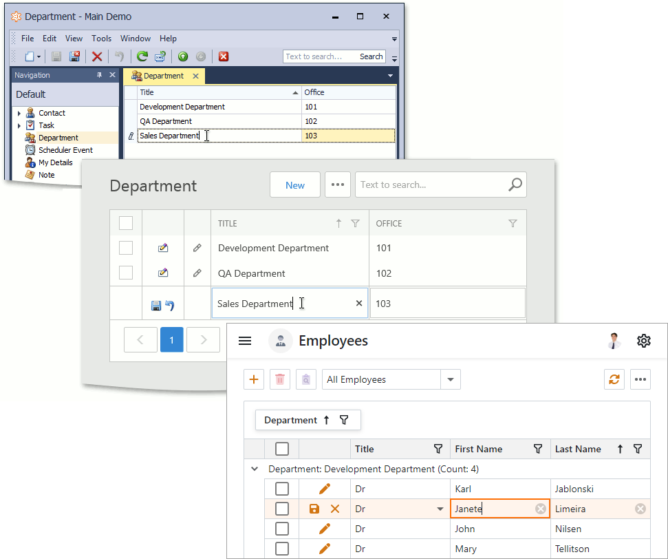Check the Mary Tellitson row checkbox
The image size is (668, 559).
point(282,549)
